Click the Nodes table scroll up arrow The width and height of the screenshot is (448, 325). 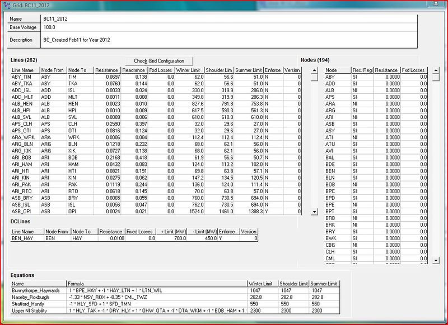(436, 70)
